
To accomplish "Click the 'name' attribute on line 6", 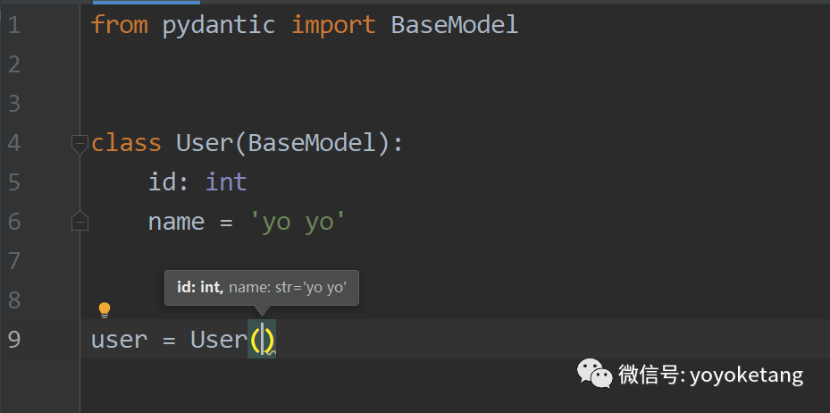I will pos(176,222).
